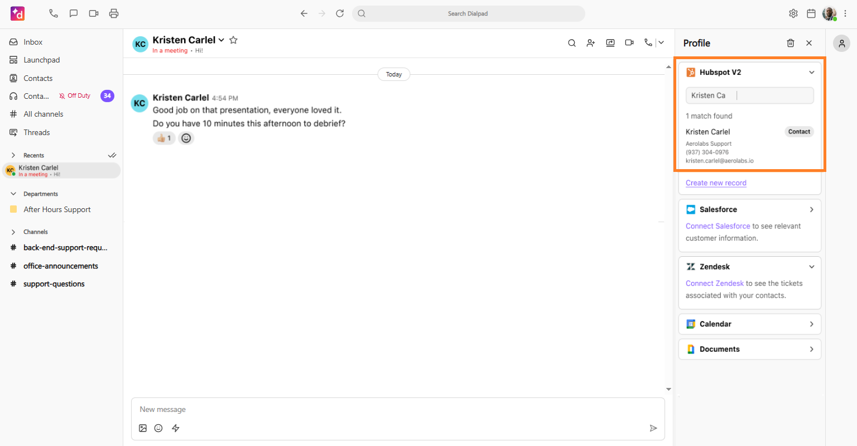
Task: Click the Search Dialpad field
Action: point(469,13)
